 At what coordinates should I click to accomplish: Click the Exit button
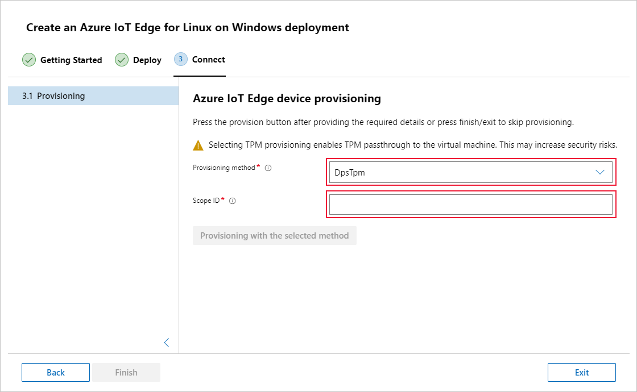pyautogui.click(x=581, y=372)
